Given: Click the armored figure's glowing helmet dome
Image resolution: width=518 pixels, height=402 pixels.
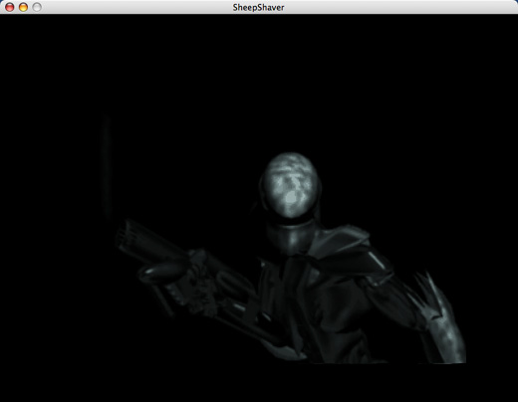Looking at the screenshot, I should [290, 184].
